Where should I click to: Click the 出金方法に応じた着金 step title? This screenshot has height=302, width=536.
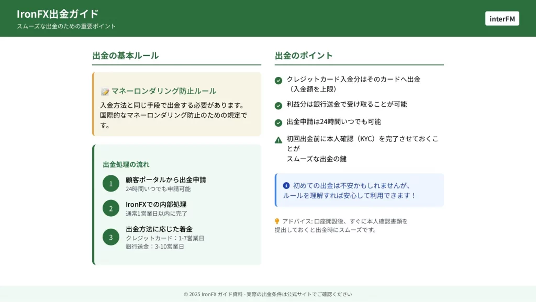pos(159,229)
